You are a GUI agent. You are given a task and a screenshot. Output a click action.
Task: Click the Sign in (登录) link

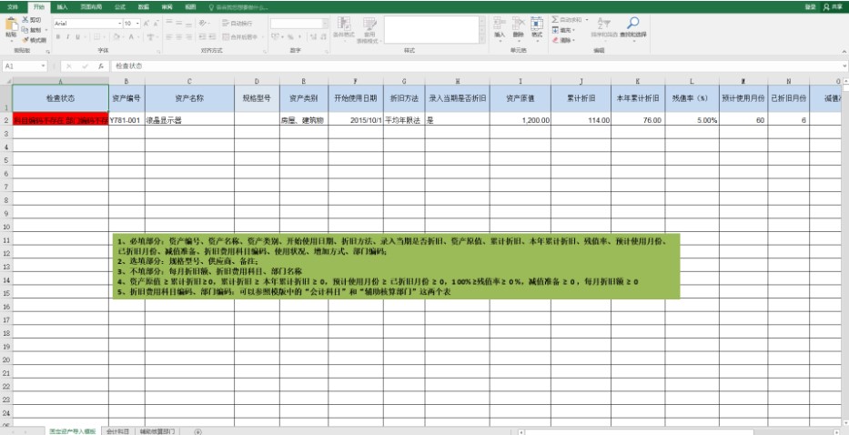tap(810, 7)
